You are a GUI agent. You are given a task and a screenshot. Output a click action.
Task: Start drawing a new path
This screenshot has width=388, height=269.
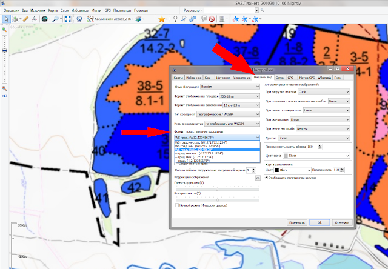point(184,19)
